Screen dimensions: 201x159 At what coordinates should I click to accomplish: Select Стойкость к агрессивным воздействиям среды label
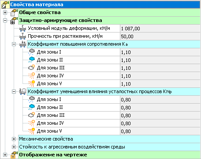72,147
